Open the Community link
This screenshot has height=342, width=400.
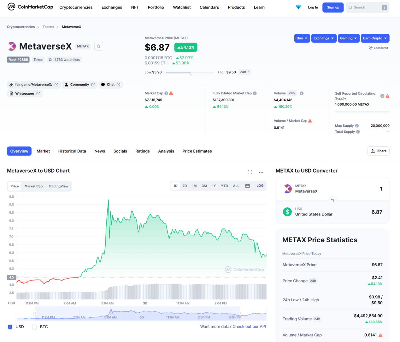click(x=79, y=85)
